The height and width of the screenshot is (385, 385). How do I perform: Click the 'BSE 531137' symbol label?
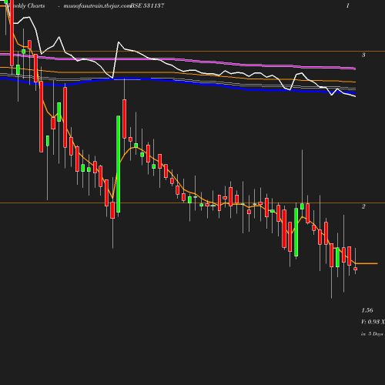[x=147, y=5]
